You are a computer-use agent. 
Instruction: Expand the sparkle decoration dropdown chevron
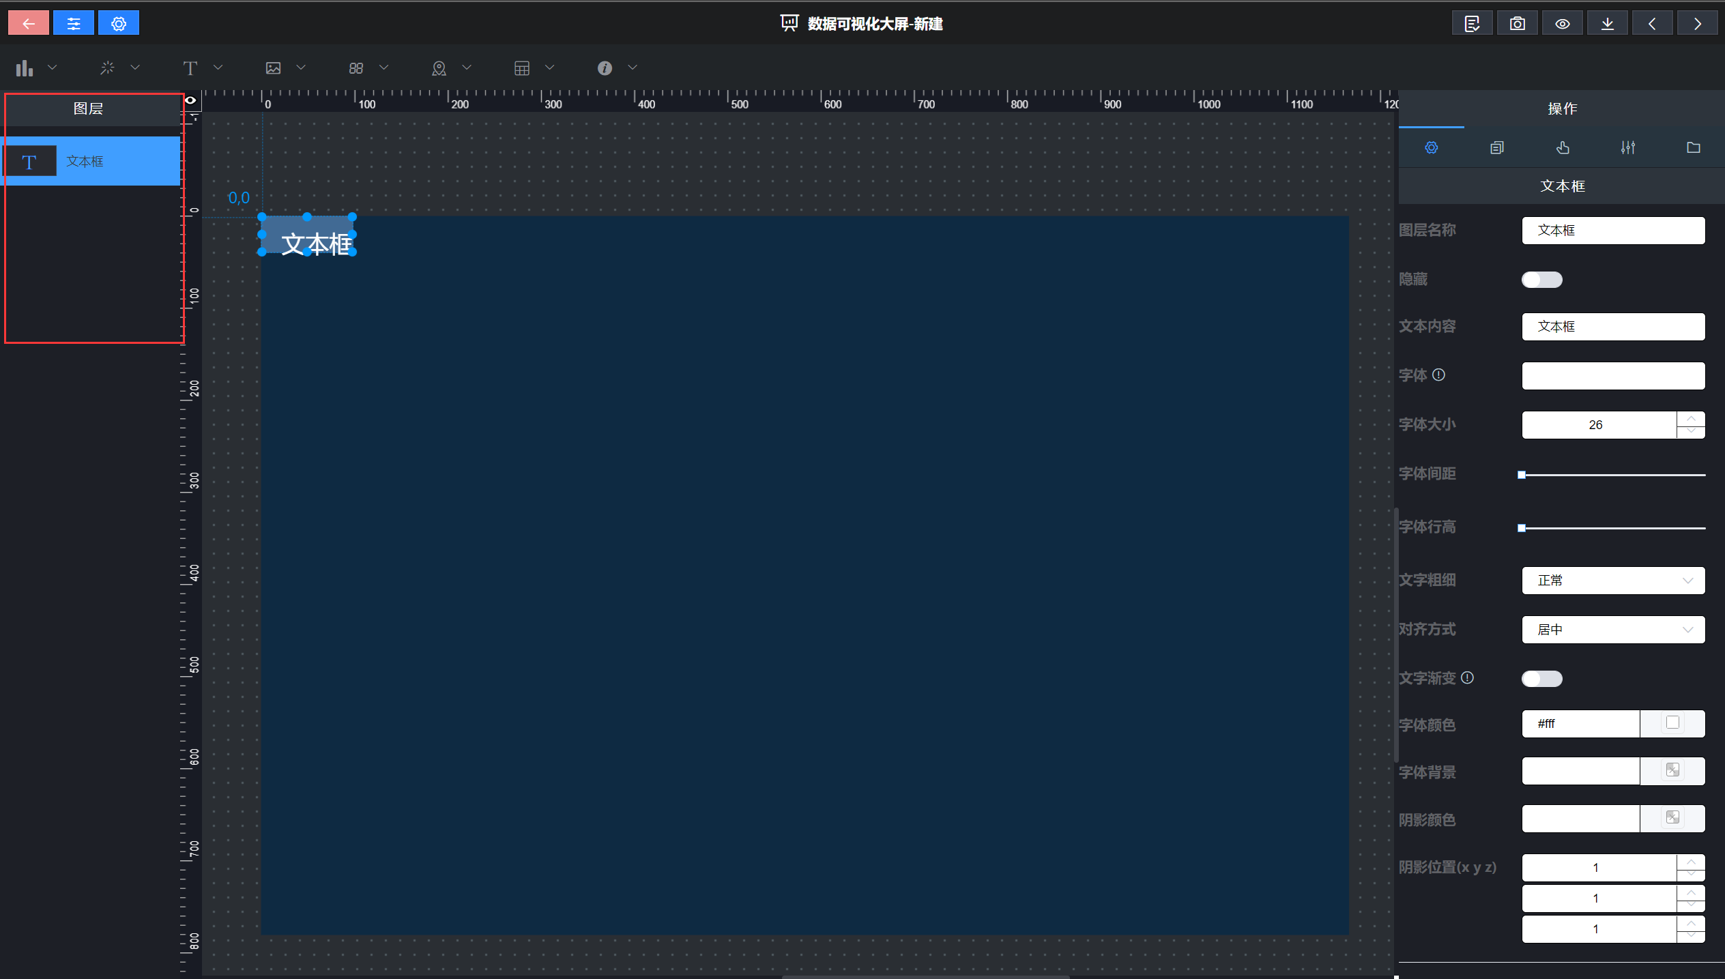tap(135, 68)
